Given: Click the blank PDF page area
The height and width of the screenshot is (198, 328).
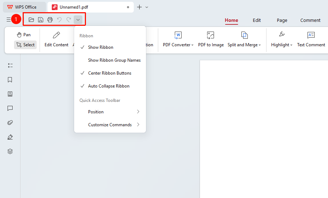Looking at the screenshot, I should pyautogui.click(x=264, y=129).
